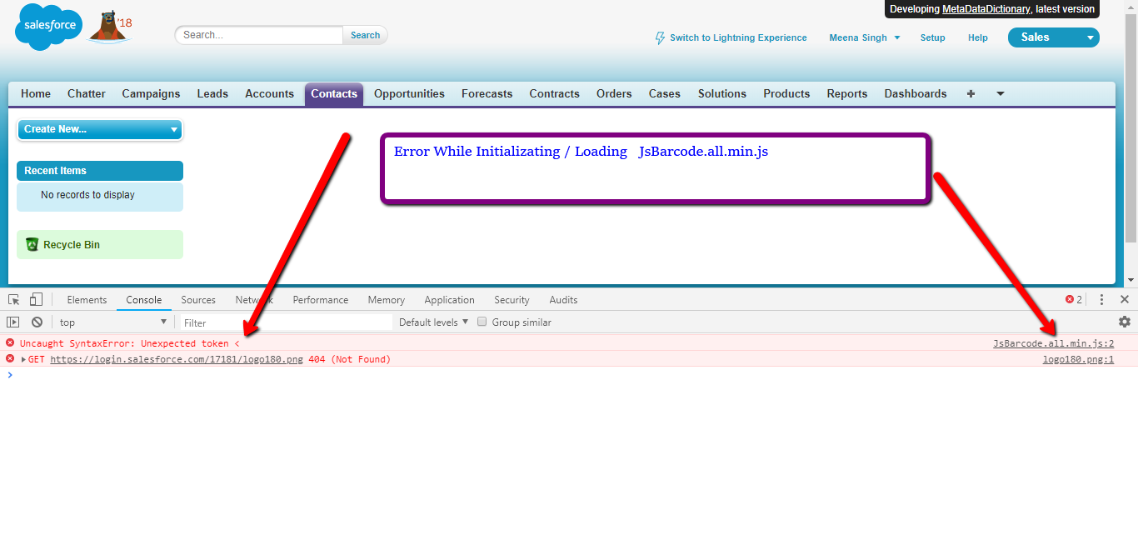Click the login.salesforce.com logo180.png URL
The width and height of the screenshot is (1138, 560).
[x=177, y=359]
